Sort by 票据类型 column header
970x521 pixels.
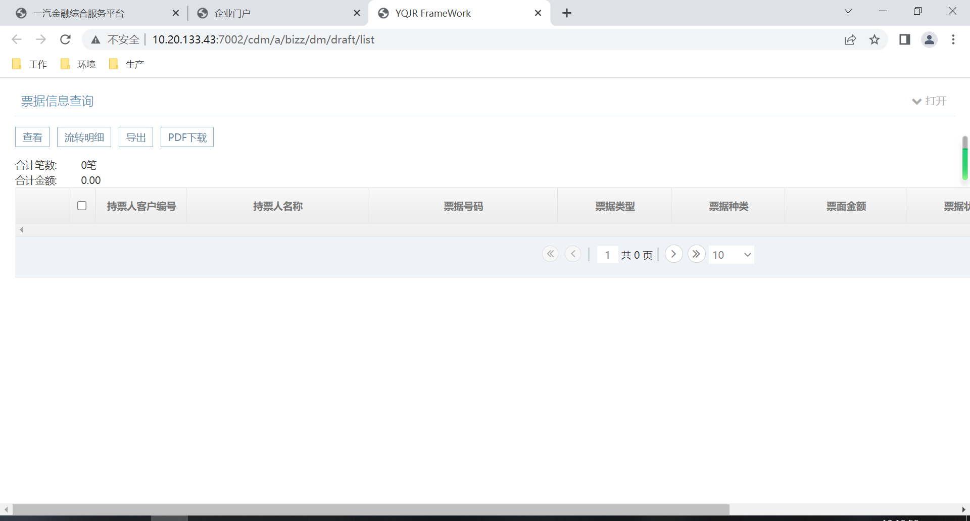coord(615,206)
